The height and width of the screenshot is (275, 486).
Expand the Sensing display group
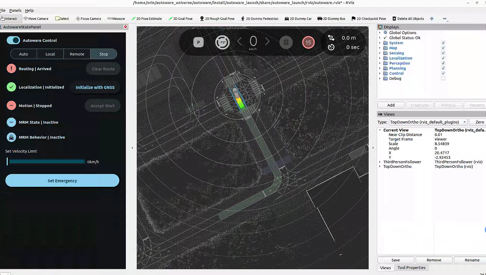coord(380,53)
